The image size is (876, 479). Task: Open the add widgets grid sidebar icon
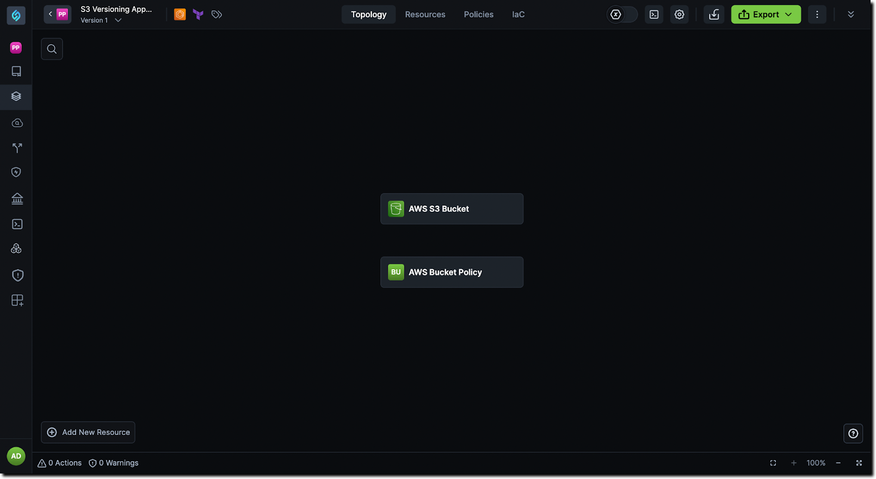click(x=17, y=300)
